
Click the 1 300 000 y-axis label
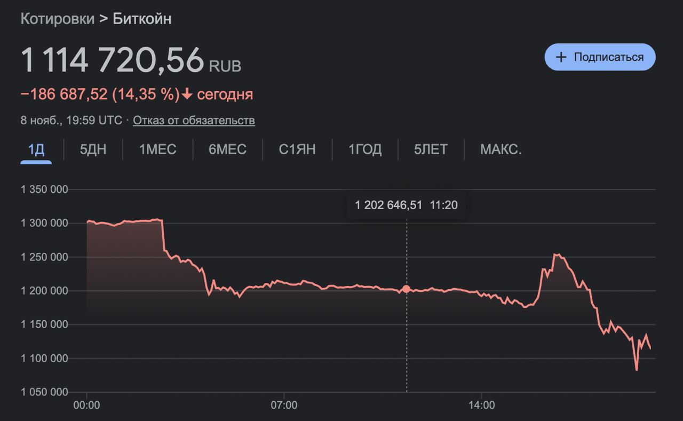coord(45,223)
